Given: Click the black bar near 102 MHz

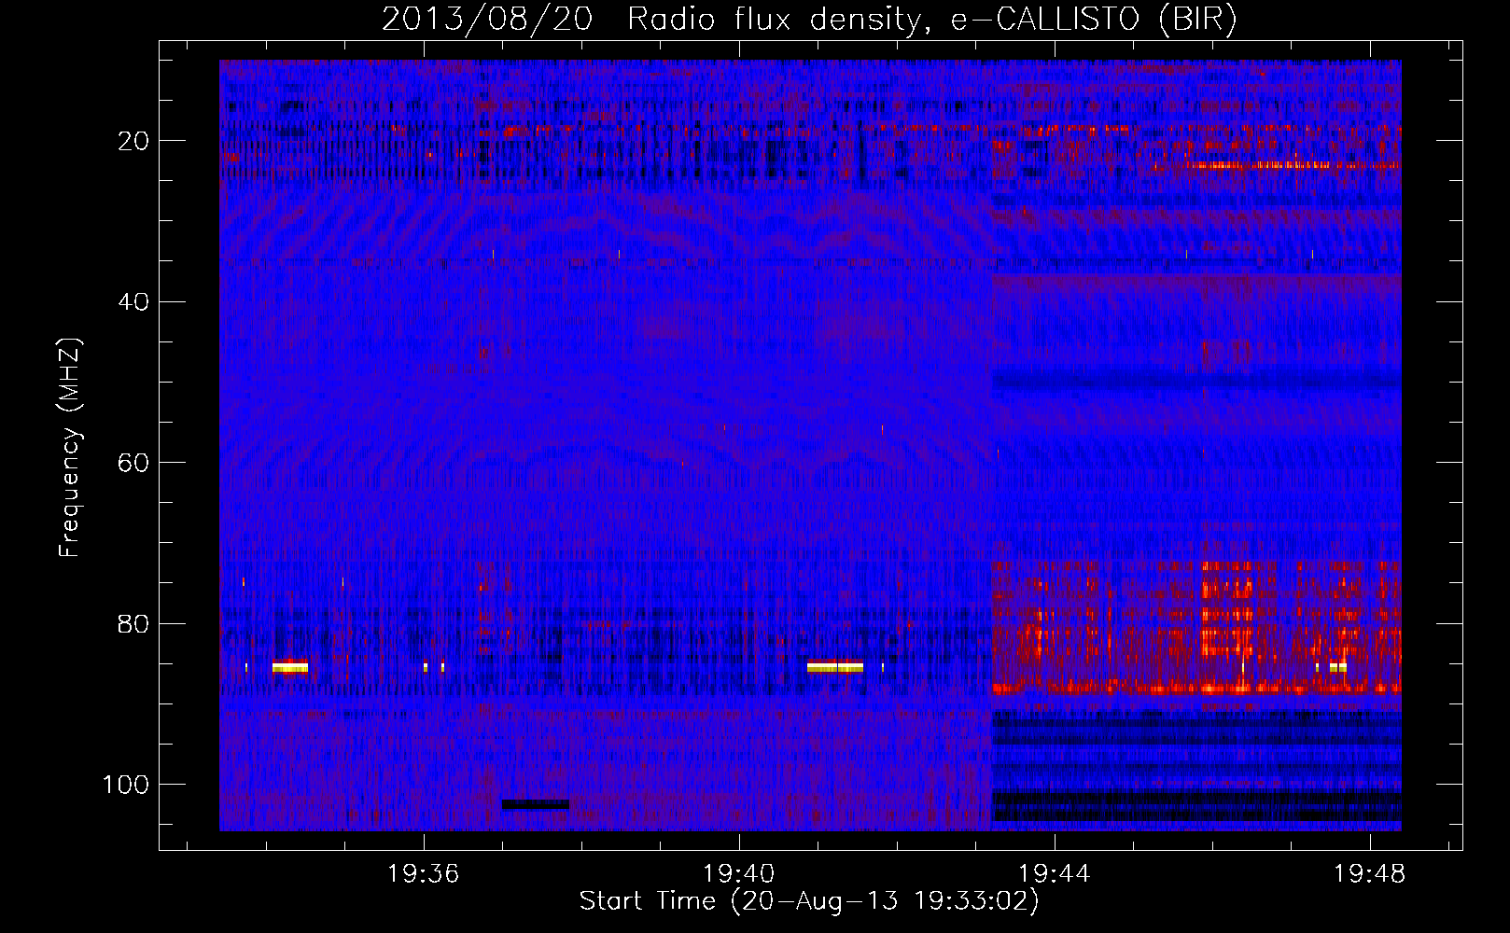Looking at the screenshot, I should point(535,804).
